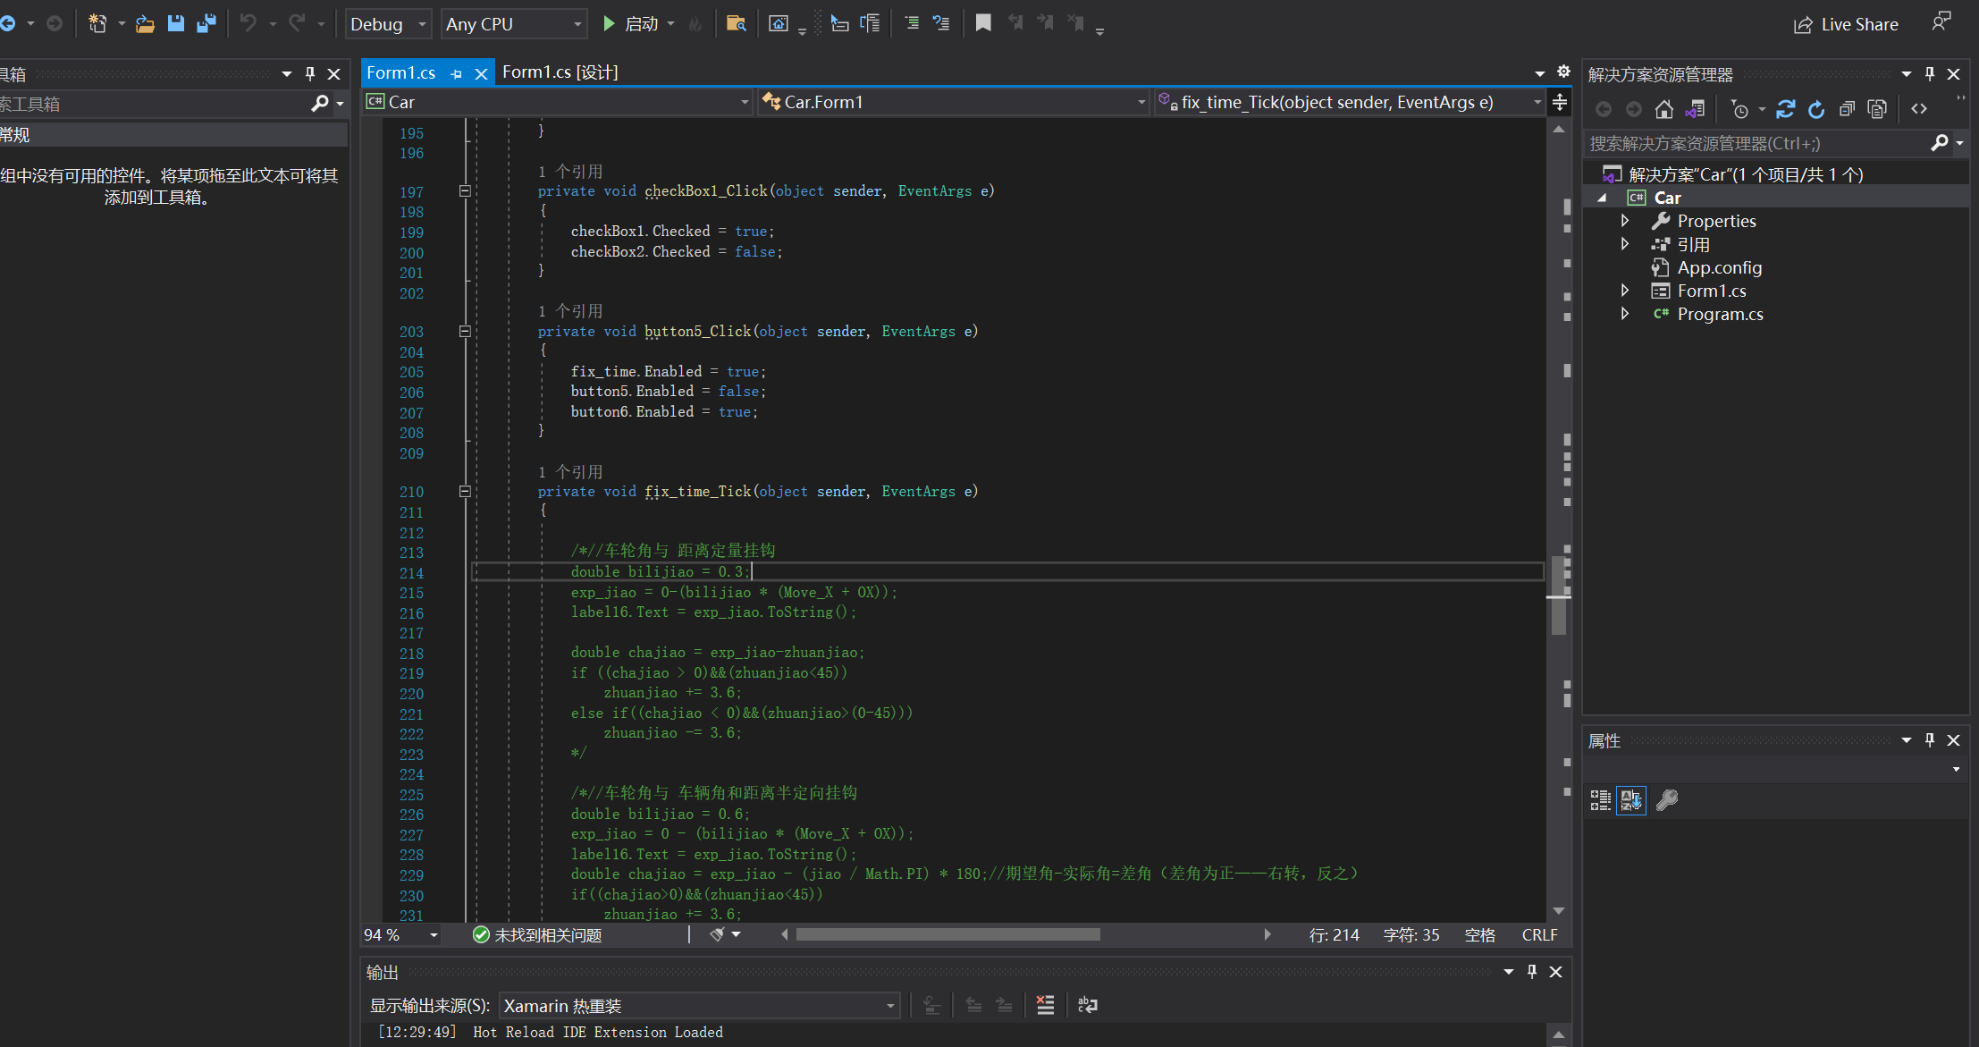Expand the Form1.cs tree node

(1625, 291)
